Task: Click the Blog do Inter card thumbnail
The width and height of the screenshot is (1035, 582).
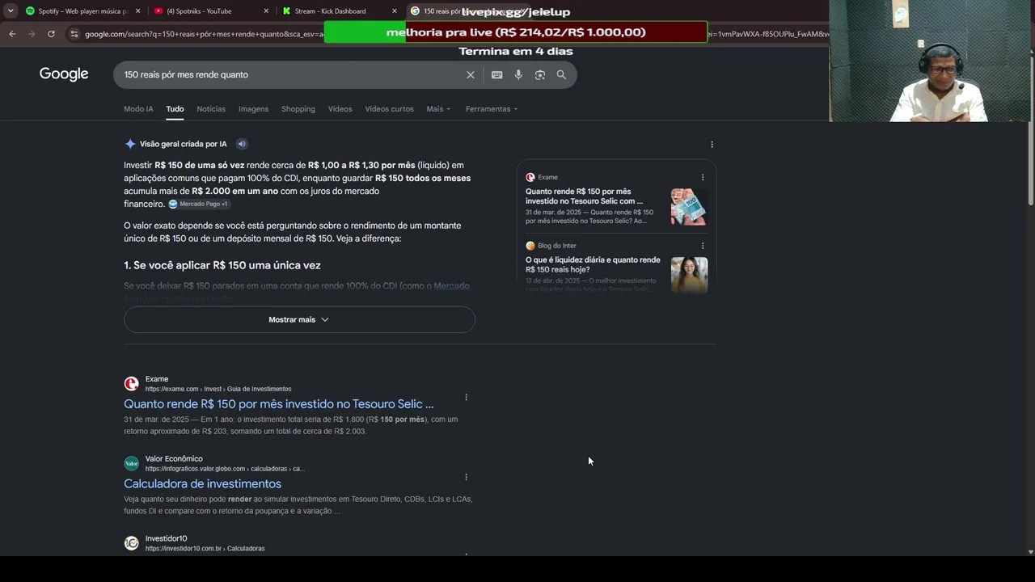Action: (x=689, y=275)
